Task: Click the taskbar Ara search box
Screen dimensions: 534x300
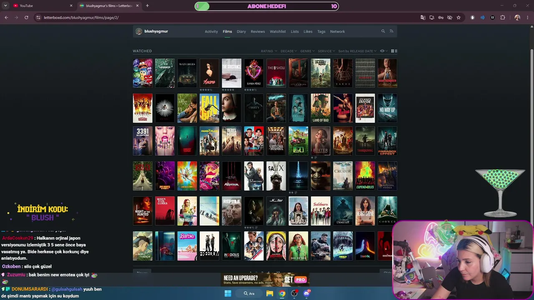Action: coord(249,293)
